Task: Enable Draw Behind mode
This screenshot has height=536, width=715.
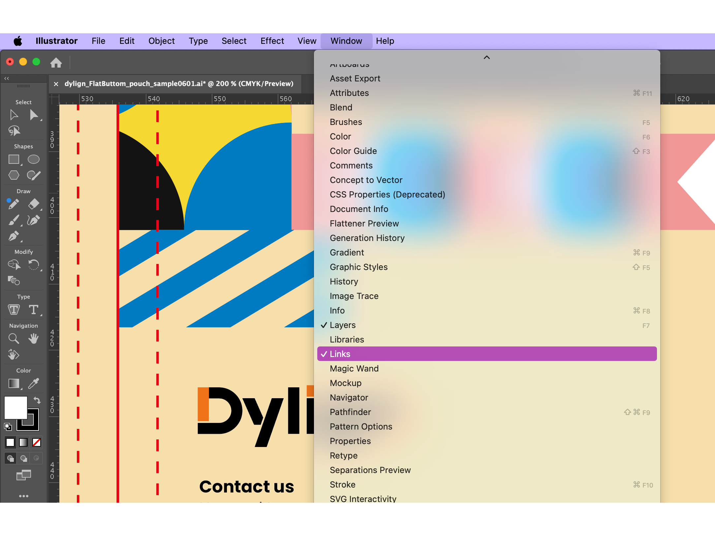Action: click(x=23, y=458)
